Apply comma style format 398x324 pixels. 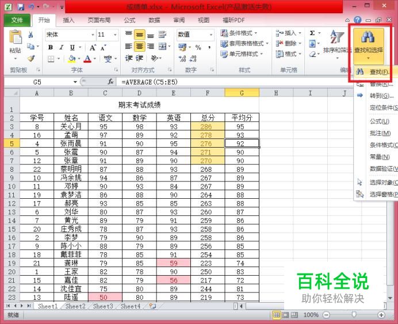pyautogui.click(x=209, y=48)
